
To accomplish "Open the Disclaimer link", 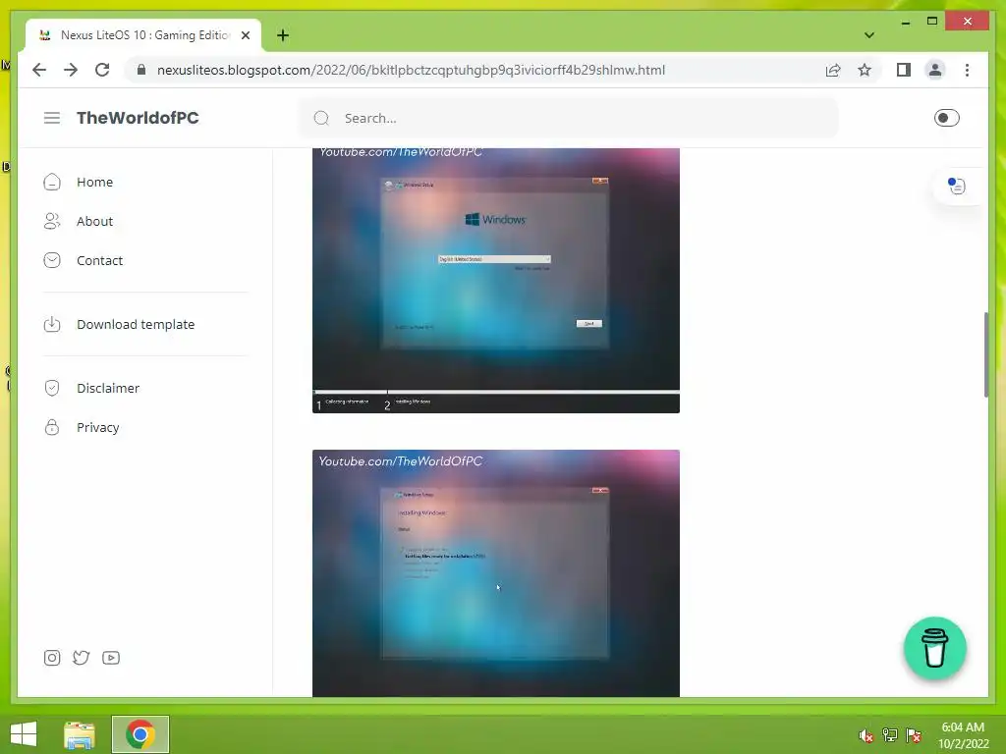I will click(x=108, y=388).
